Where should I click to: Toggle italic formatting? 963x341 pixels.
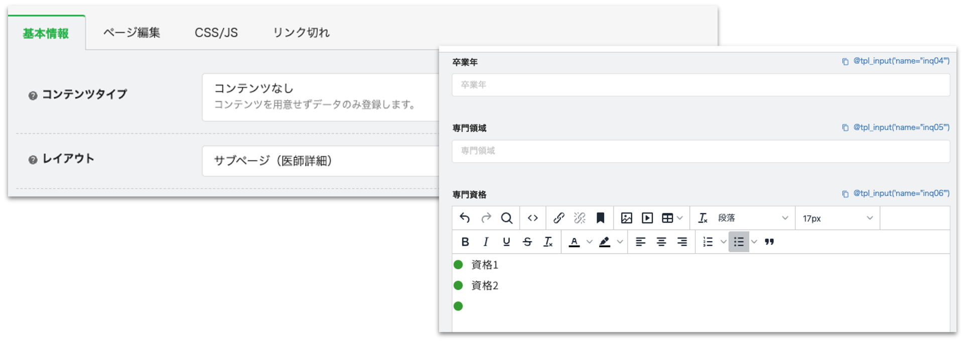coord(486,242)
